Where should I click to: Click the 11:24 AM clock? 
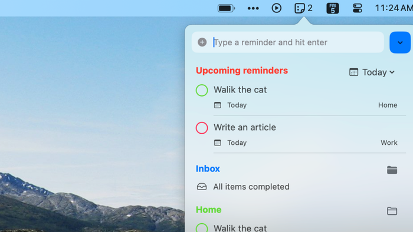point(394,8)
